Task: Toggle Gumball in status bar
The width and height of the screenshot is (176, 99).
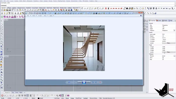Action: click(x=85, y=98)
